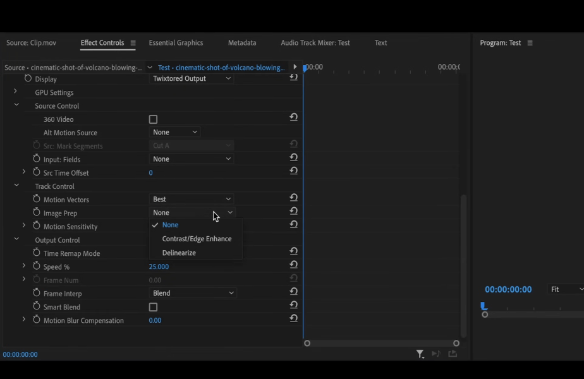Collapse the Source Control group
The height and width of the screenshot is (379, 584).
pyautogui.click(x=16, y=105)
